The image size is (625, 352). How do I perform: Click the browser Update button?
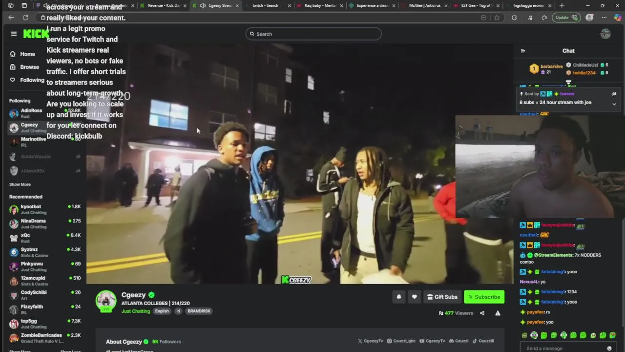565,18
